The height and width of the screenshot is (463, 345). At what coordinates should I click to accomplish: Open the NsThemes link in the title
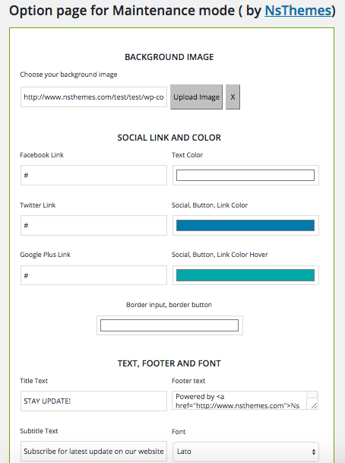(298, 11)
